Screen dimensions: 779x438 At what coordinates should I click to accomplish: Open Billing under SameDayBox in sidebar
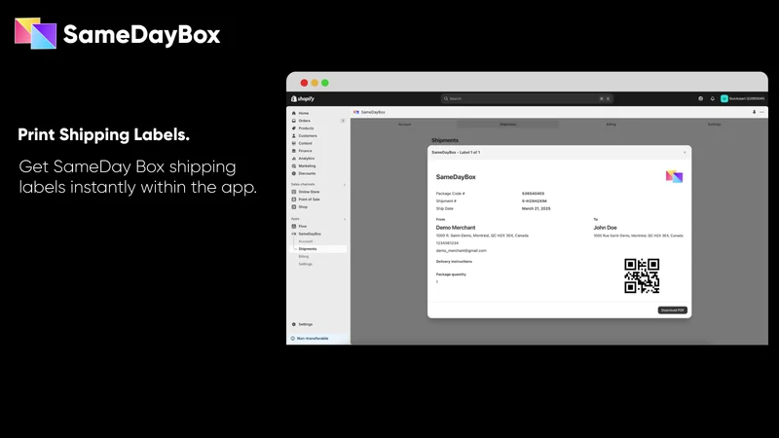[304, 257]
